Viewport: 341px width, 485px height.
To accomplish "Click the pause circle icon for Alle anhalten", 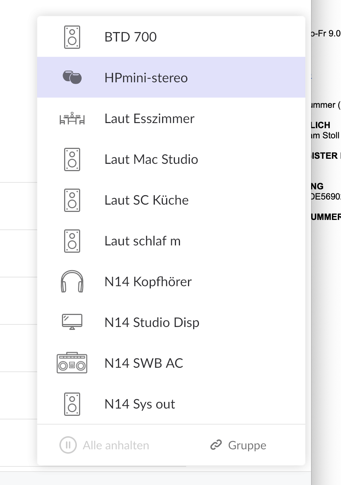I will [x=68, y=445].
